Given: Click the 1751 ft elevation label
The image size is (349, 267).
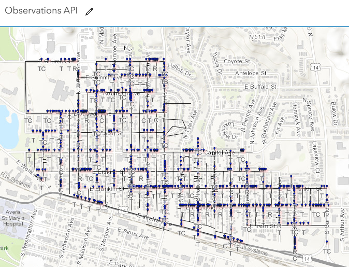Looking at the screenshot, I should [x=257, y=37].
